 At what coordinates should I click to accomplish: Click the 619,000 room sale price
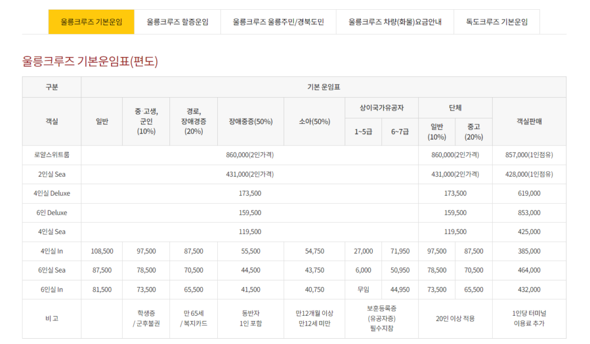[529, 193]
